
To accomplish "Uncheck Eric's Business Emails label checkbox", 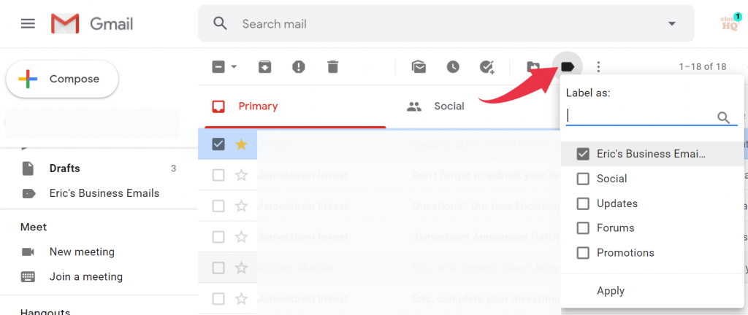I will point(583,154).
